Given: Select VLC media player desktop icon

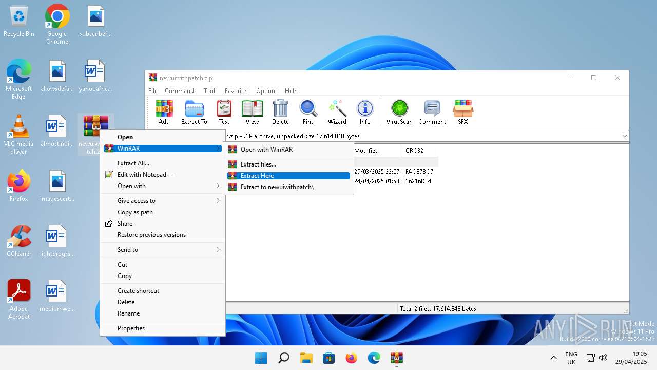Looking at the screenshot, I should [19, 135].
